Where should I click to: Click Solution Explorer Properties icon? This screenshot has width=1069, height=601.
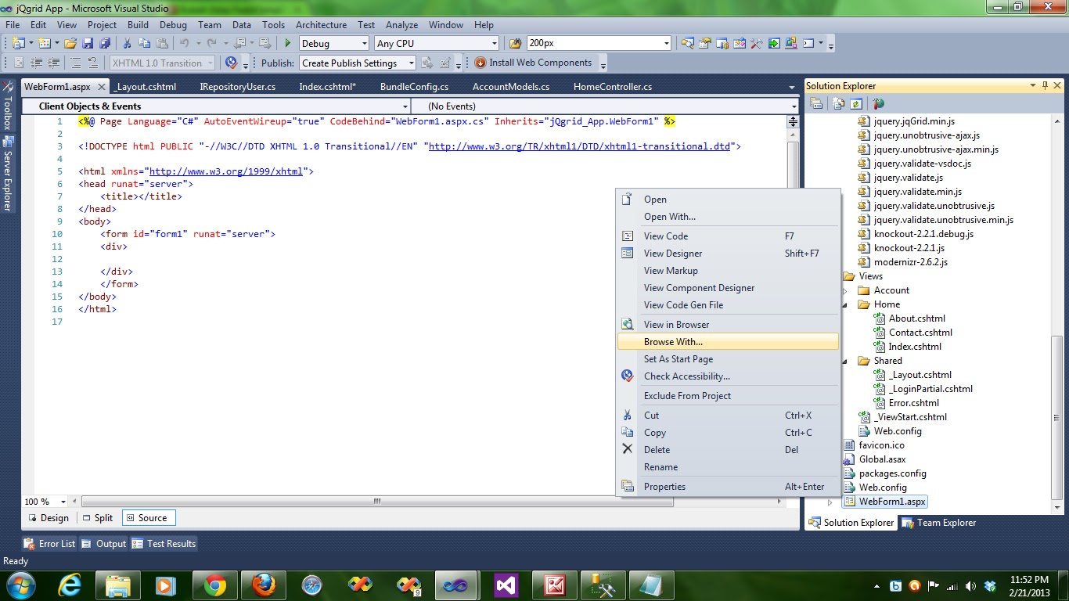pos(816,103)
